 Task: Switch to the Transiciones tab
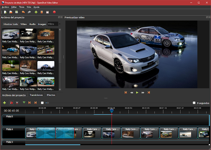tap(36, 95)
